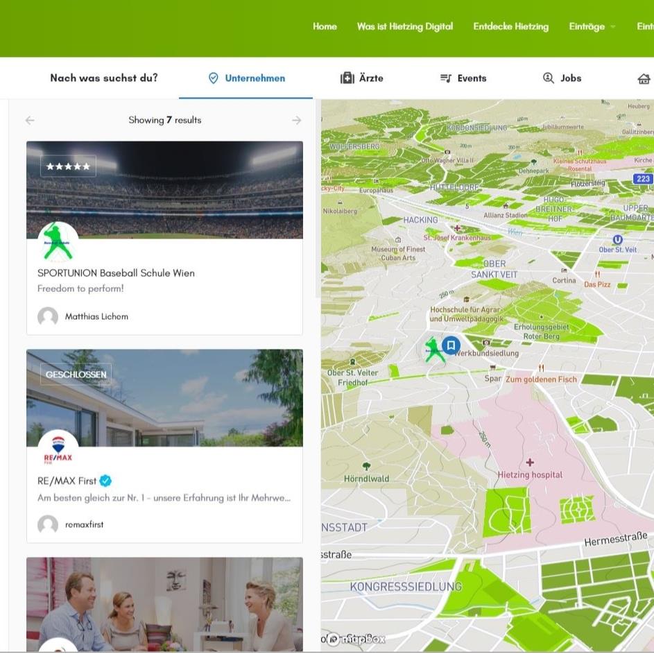Screen dimensions: 654x654
Task: Click the Das Pizz restaurant icon
Action: tap(597, 274)
